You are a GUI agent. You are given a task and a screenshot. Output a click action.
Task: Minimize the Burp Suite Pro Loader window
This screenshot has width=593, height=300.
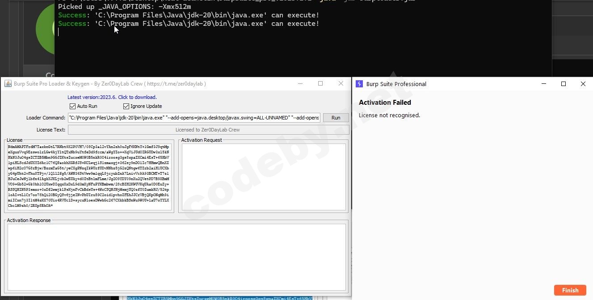coord(300,83)
